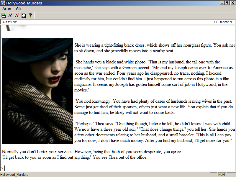Screen dimensions: 236x177
Task: Close the Hollywood_Murders window
Action: (x=233, y=3)
